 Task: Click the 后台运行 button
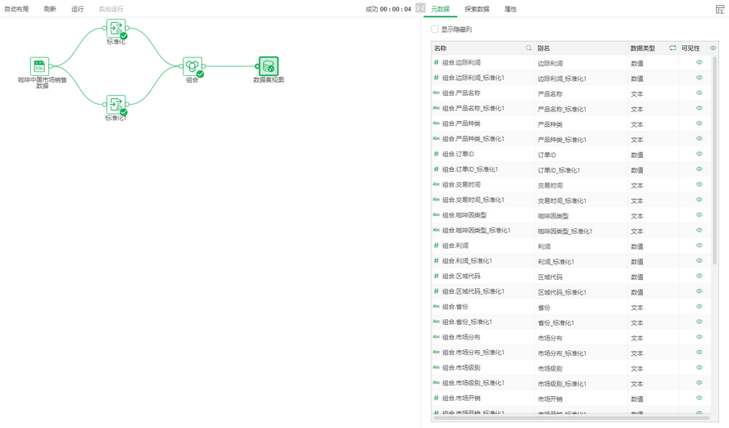click(x=111, y=9)
